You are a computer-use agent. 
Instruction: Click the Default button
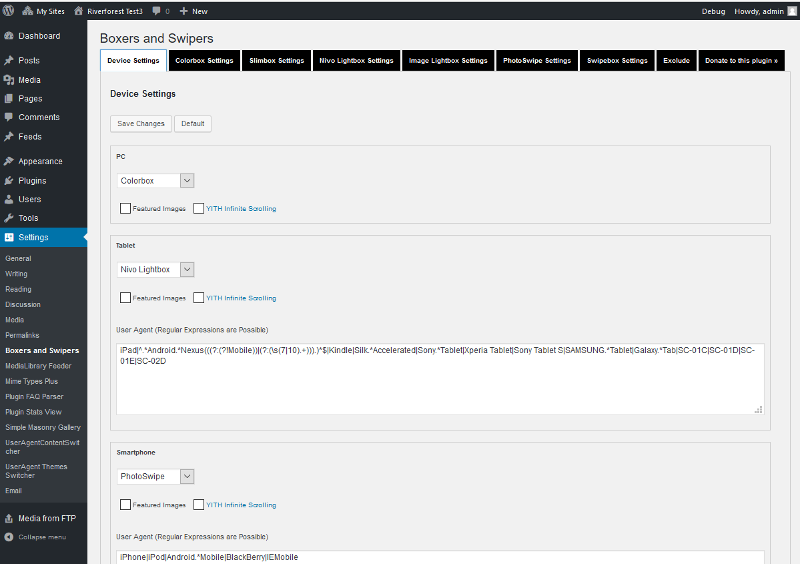[193, 123]
